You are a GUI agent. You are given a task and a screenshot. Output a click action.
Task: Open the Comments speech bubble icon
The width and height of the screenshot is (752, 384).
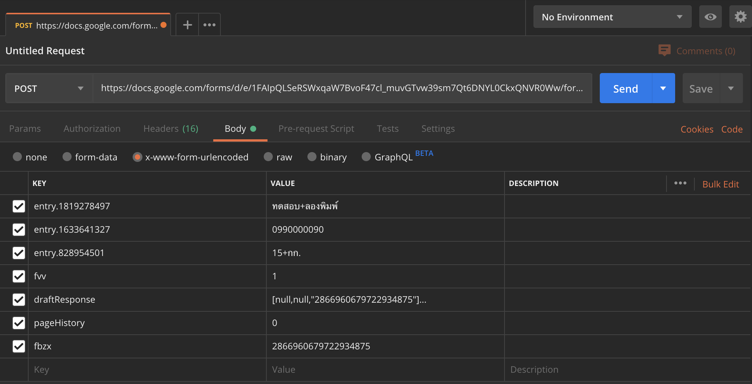tap(664, 50)
